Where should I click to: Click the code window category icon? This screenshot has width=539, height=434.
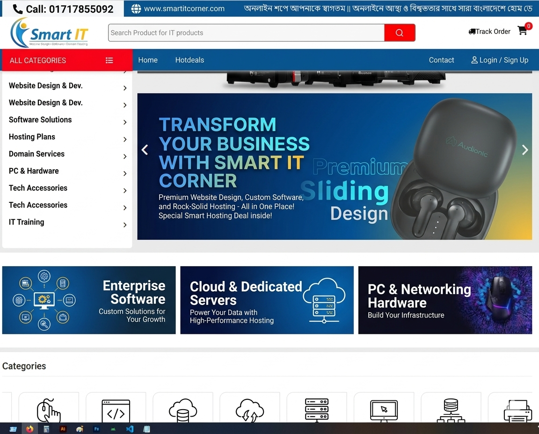(116, 412)
